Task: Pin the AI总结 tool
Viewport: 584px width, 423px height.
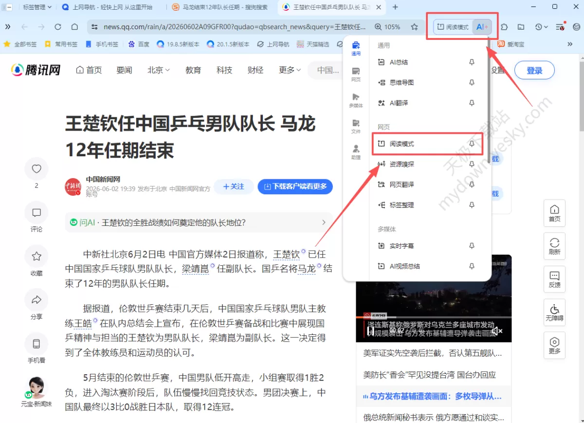Action: tap(472, 62)
